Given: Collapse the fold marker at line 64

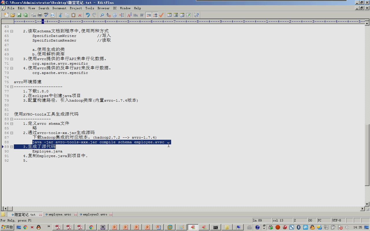Looking at the screenshot, I should 12,31.
